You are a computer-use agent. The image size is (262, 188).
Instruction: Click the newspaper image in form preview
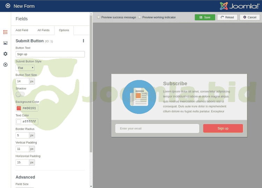(x=139, y=97)
